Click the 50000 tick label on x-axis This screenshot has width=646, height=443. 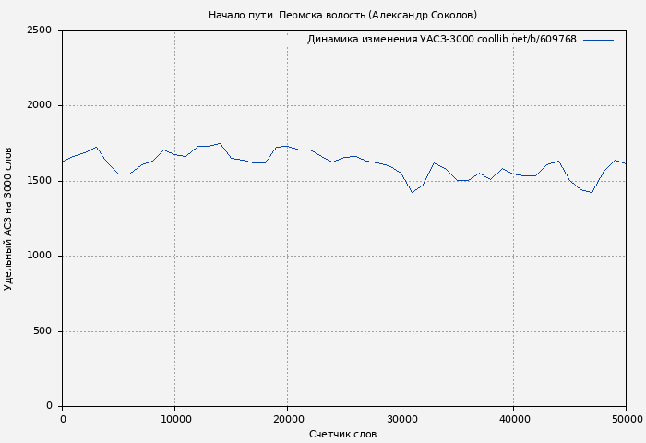[626, 419]
